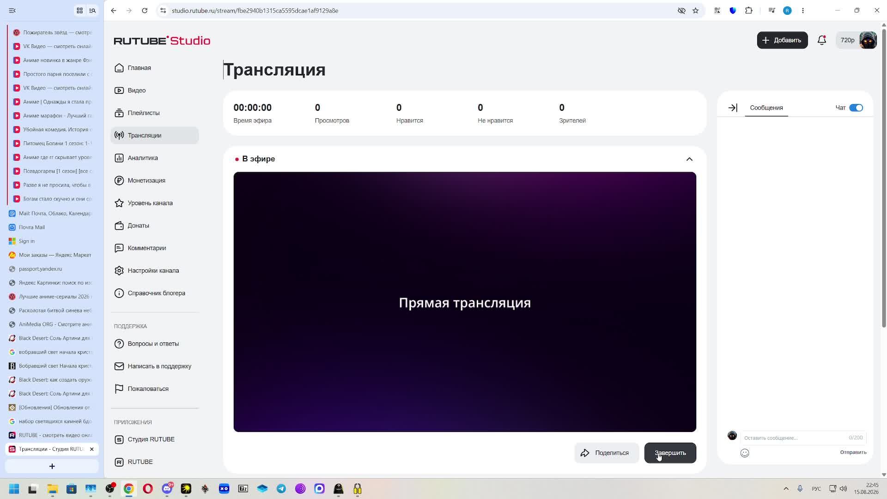Open a new tab with plus button
The width and height of the screenshot is (887, 499).
click(52, 467)
